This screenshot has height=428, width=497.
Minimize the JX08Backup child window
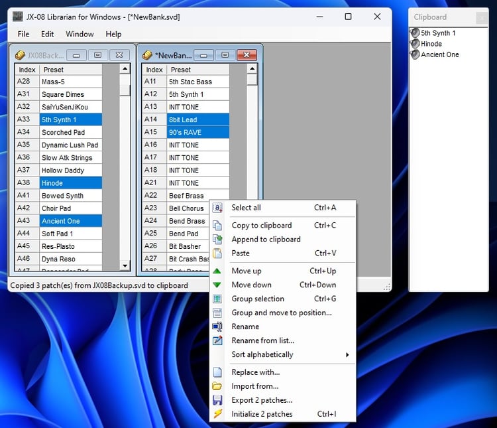pyautogui.click(x=76, y=55)
